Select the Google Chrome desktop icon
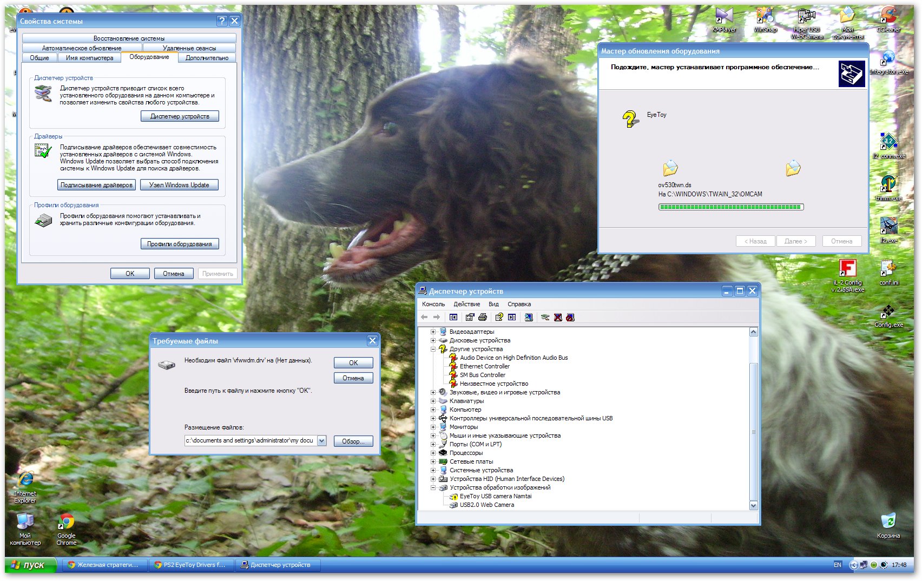 click(67, 530)
